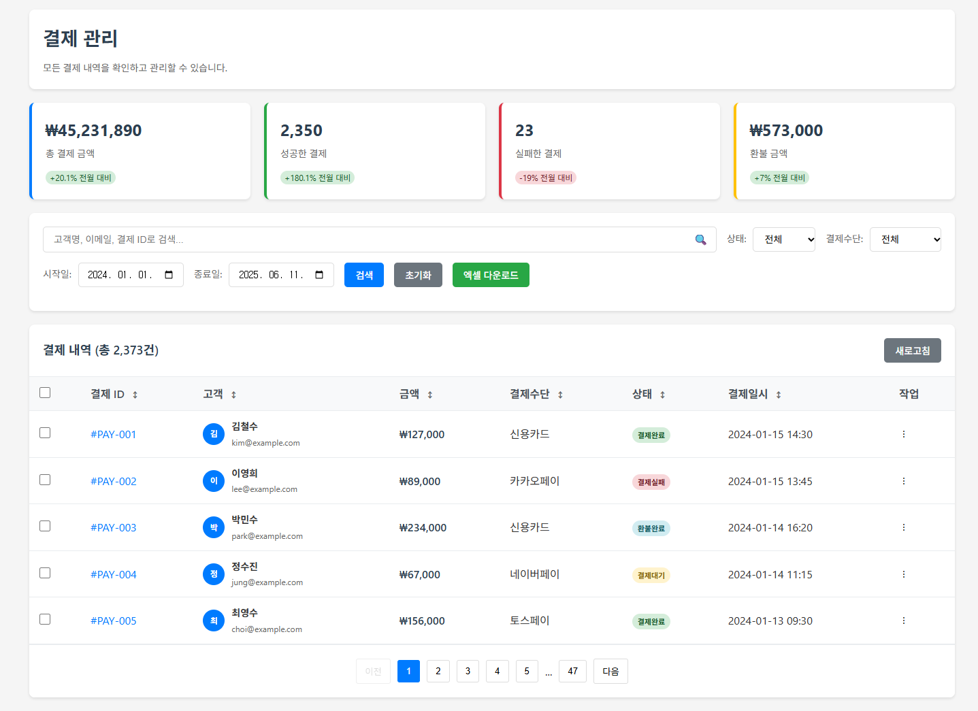The height and width of the screenshot is (711, 978).
Task: Open the three-dot menu for #PAY-005
Action: [x=904, y=621]
